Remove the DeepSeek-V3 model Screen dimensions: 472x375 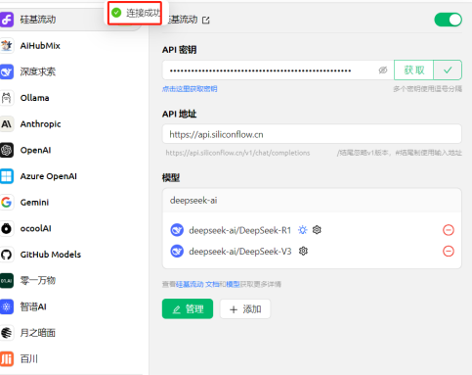coord(449,252)
